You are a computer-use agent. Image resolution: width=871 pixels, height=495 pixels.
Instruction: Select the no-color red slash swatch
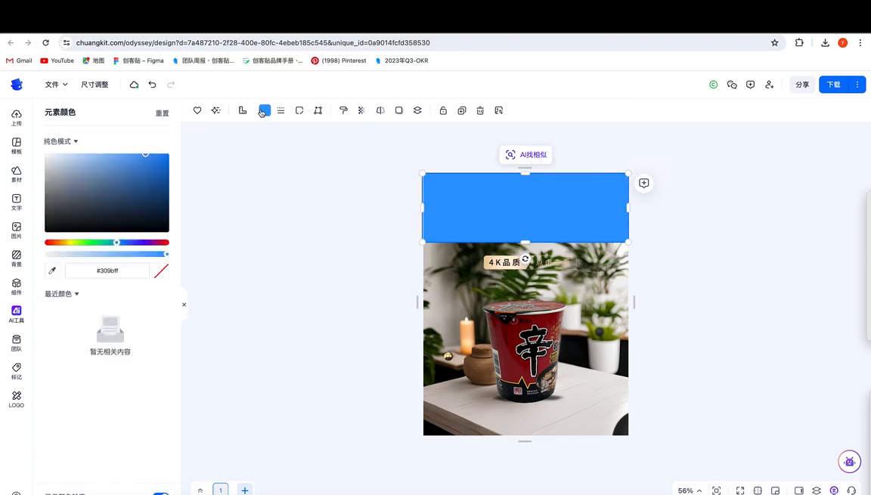[x=161, y=271]
